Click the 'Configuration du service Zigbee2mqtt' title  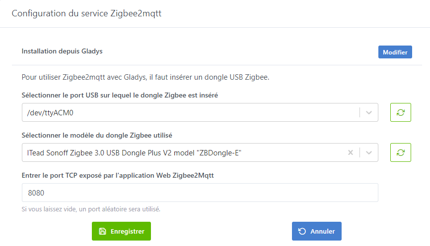coord(86,13)
